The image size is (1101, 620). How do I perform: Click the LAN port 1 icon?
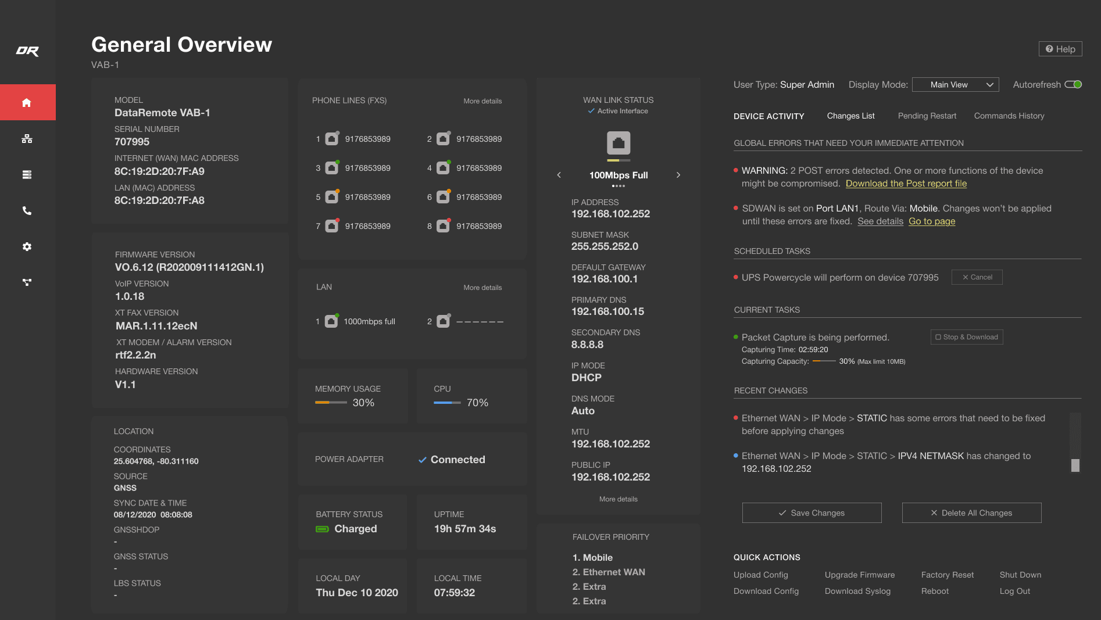point(331,321)
